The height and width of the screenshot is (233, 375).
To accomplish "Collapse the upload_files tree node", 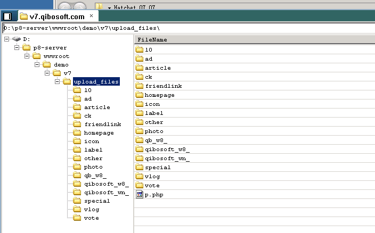I will point(56,82).
